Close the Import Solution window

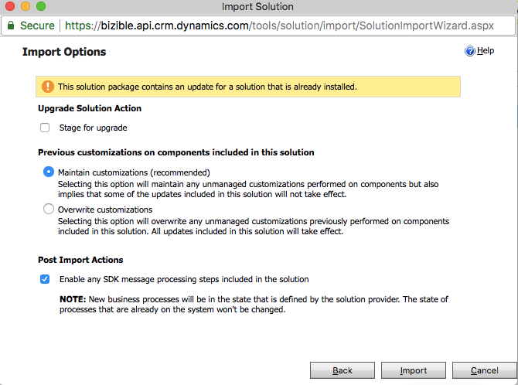coord(10,7)
